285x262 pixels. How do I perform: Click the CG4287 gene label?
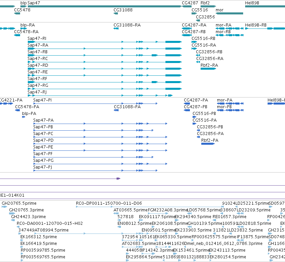coord(190,3)
